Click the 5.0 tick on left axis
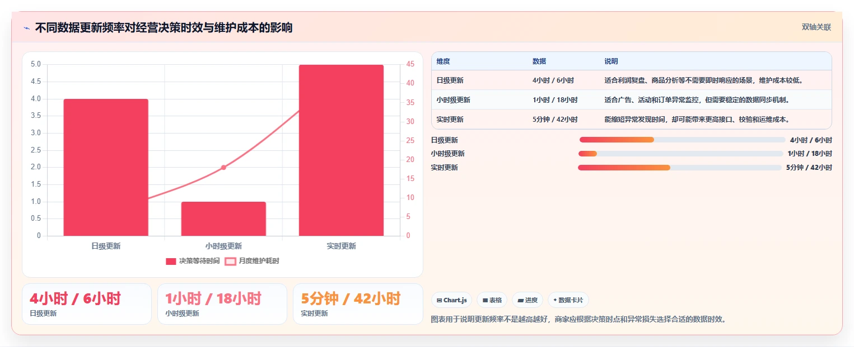The image size is (854, 347). (x=35, y=64)
